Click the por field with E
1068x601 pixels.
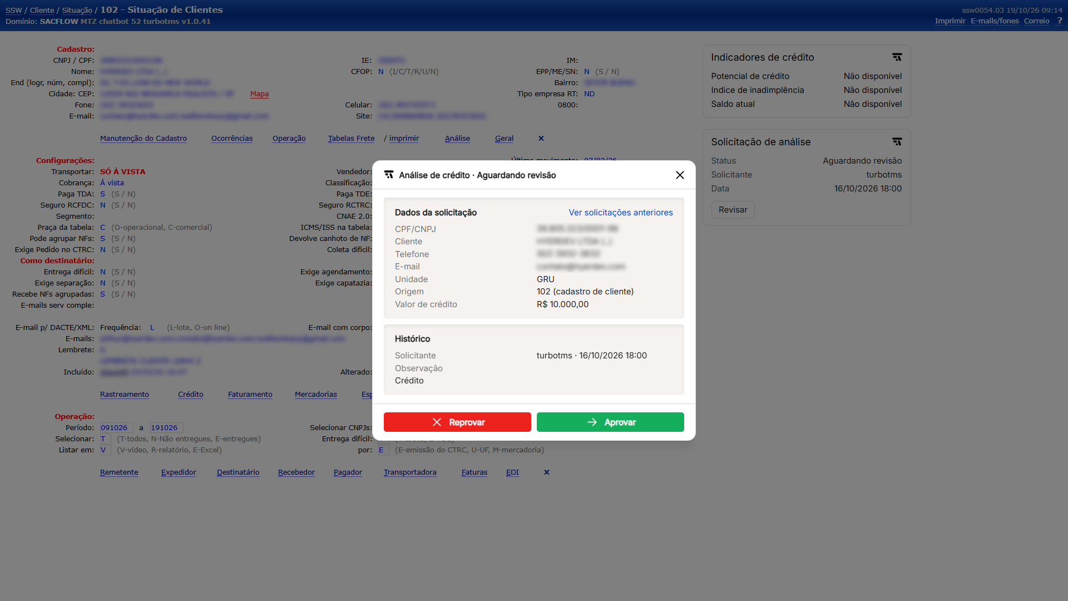383,450
